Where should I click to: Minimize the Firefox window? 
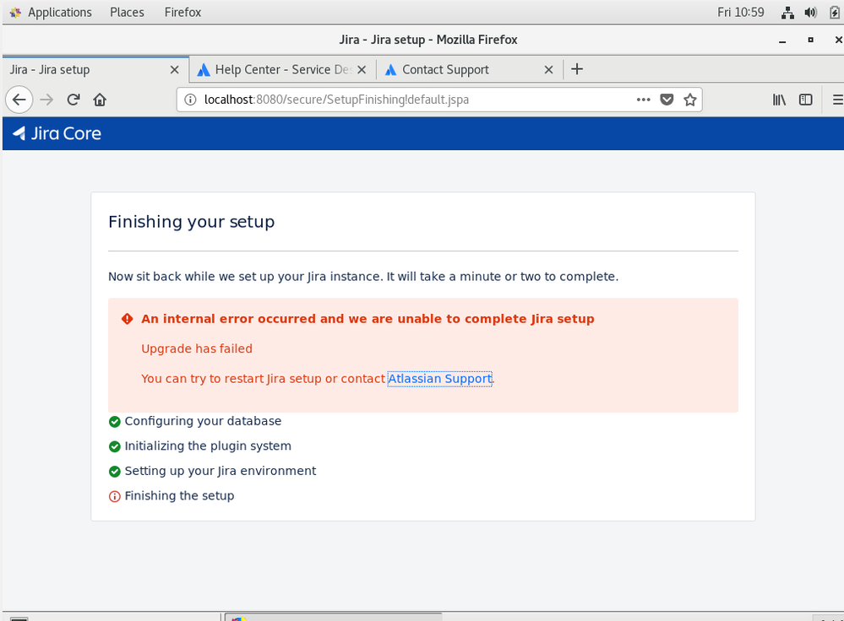tap(782, 40)
